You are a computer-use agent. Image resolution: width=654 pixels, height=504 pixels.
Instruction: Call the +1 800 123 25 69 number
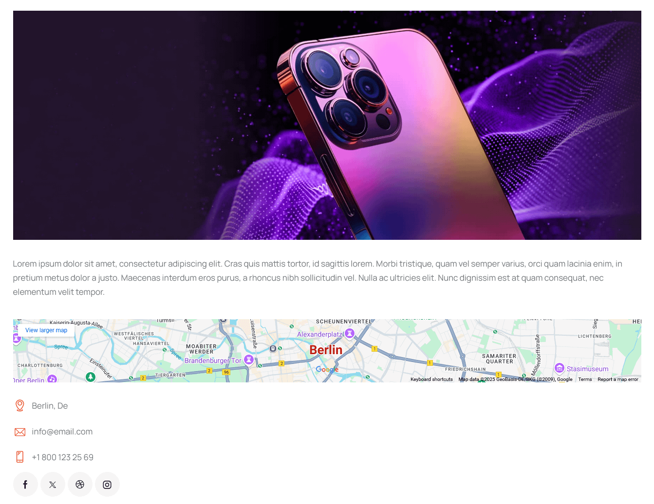(63, 457)
